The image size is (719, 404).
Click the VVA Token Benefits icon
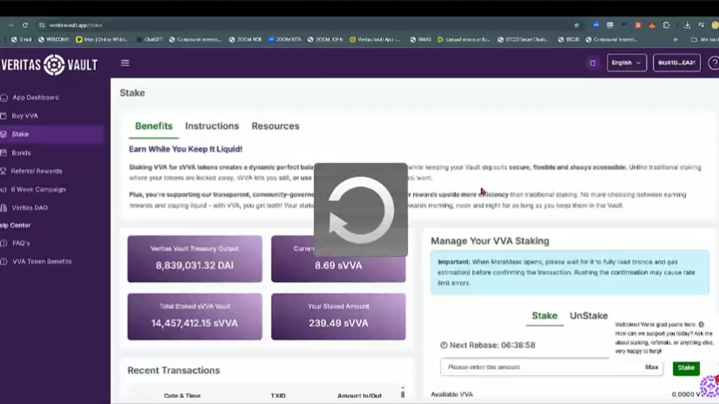click(x=4, y=261)
